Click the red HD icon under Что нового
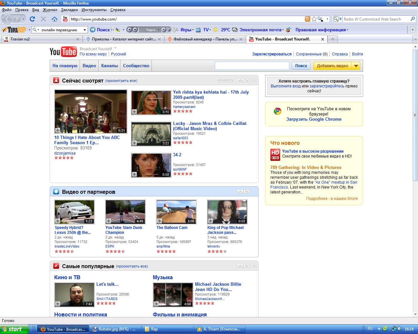Screen dimensions: 418x334 [x=275, y=155]
